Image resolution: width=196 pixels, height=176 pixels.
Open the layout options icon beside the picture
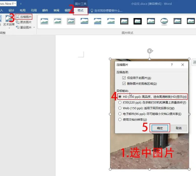(x=194, y=62)
